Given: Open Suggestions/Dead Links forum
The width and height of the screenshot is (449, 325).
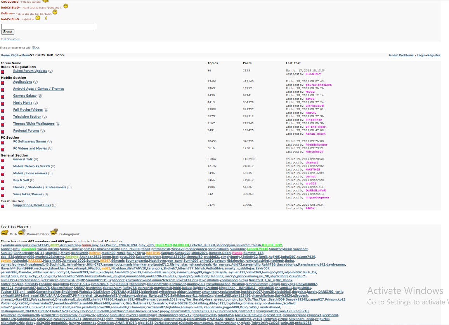Looking at the screenshot, I should coord(32,205).
